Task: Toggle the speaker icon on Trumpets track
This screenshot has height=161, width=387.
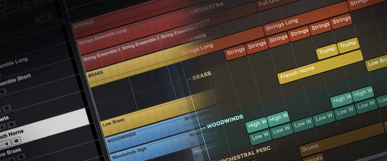Action: 2,127
